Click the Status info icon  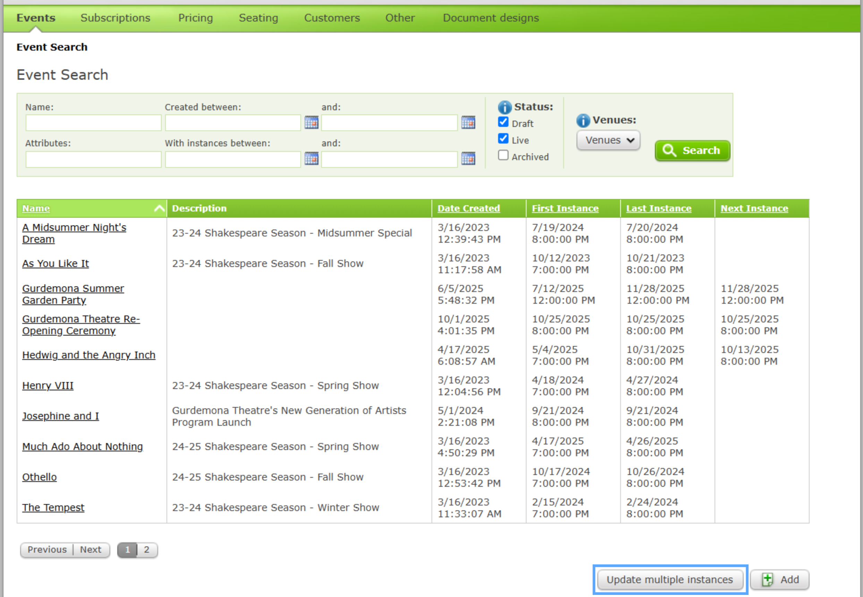point(504,107)
